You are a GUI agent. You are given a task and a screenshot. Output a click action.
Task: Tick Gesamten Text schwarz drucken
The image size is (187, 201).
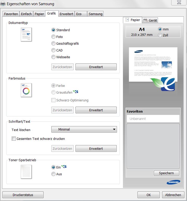pos(38,139)
